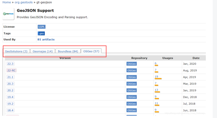
Task: Open the 81 artifacts link
Action: (46, 39)
